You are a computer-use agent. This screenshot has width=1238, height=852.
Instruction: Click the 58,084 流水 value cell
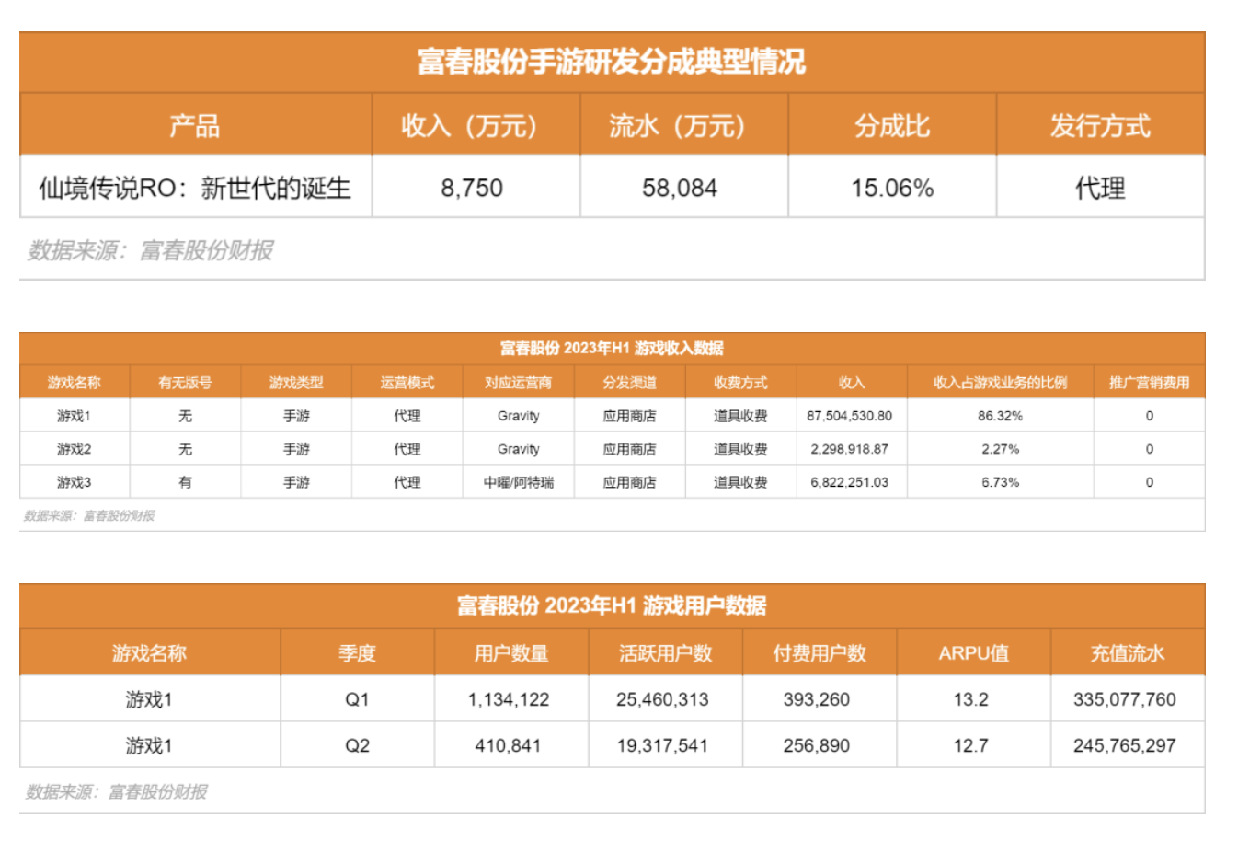click(683, 187)
